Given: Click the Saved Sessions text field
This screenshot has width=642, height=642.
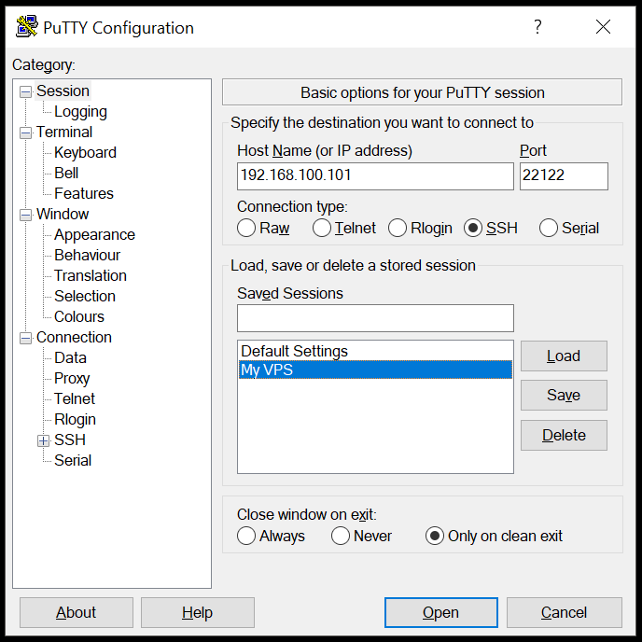Looking at the screenshot, I should (x=375, y=317).
